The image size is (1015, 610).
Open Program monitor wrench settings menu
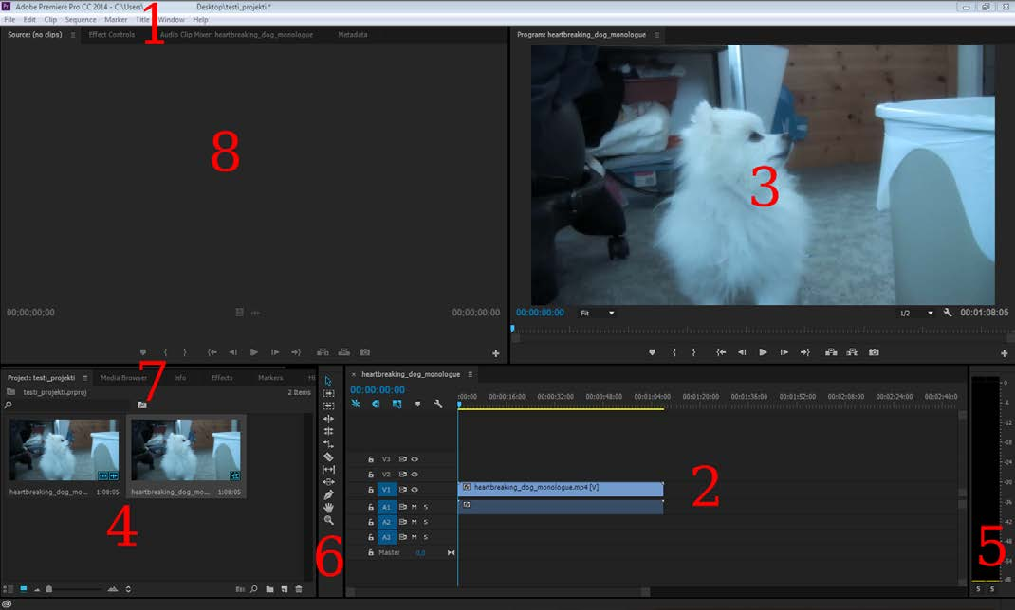(948, 313)
